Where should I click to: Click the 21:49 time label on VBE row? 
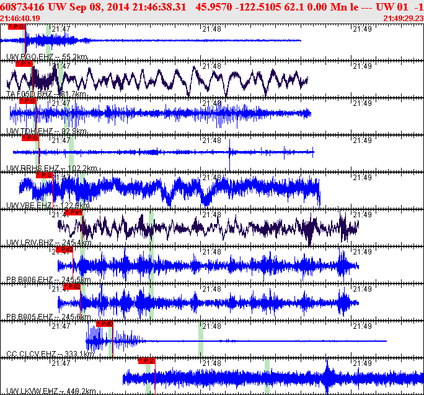363,178
